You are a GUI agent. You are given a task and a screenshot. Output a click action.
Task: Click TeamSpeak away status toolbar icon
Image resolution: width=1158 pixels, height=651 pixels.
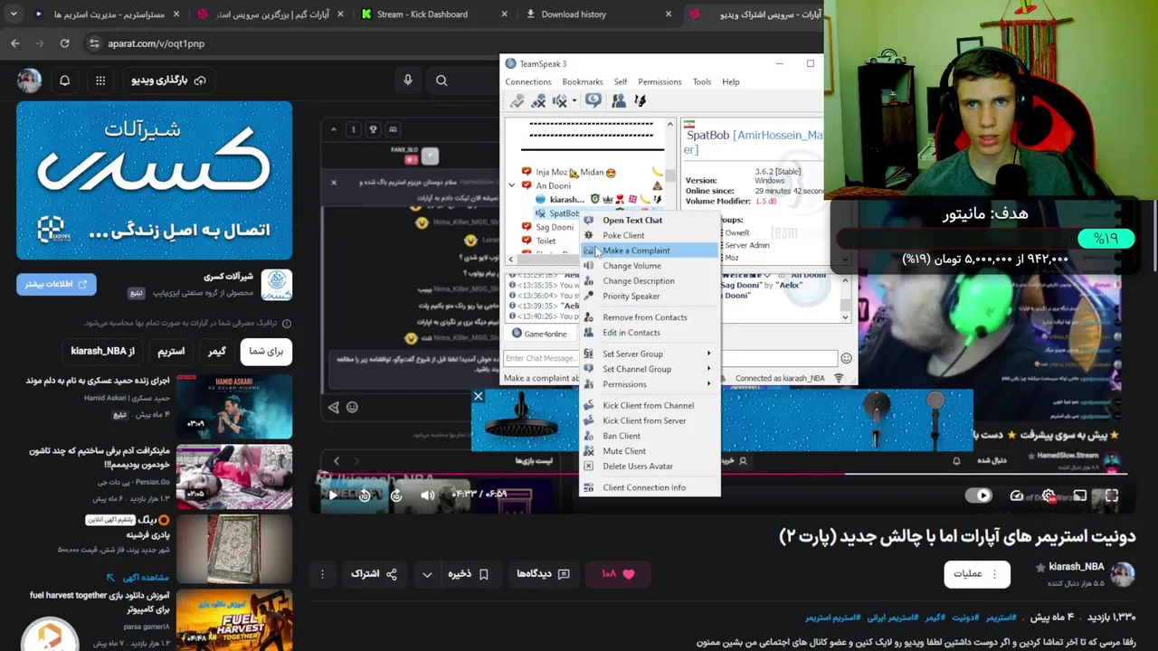593,101
